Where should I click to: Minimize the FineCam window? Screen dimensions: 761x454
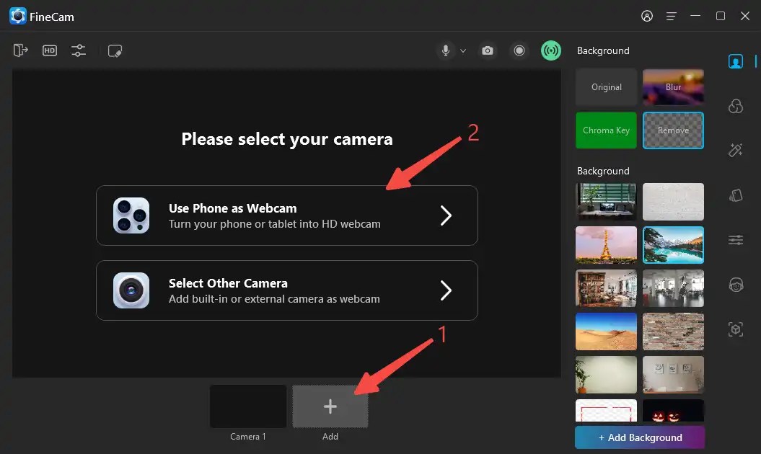click(x=695, y=16)
